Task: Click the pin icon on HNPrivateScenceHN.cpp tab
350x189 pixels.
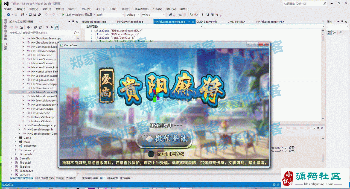Action: coord(189,22)
